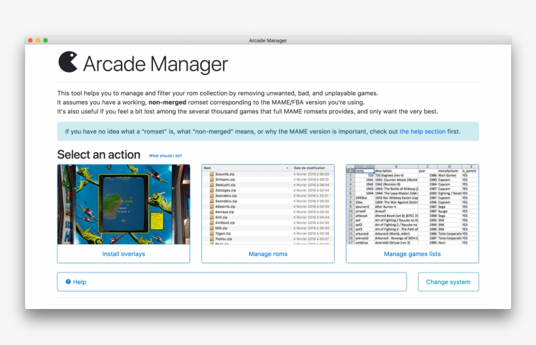The width and height of the screenshot is (536, 345).
Task: Open the help section link
Action: (422, 131)
